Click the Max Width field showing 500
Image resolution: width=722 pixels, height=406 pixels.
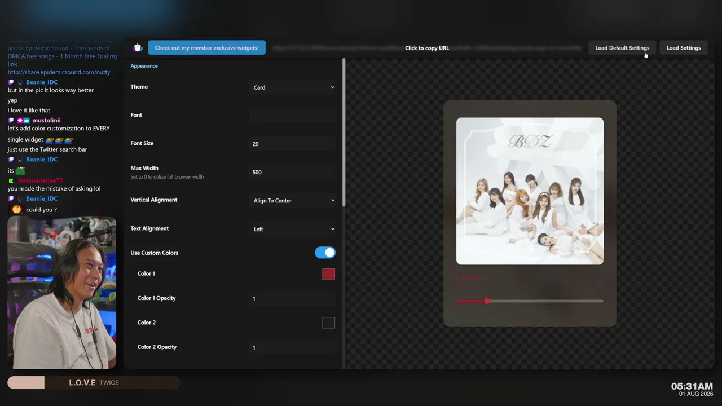click(294, 172)
